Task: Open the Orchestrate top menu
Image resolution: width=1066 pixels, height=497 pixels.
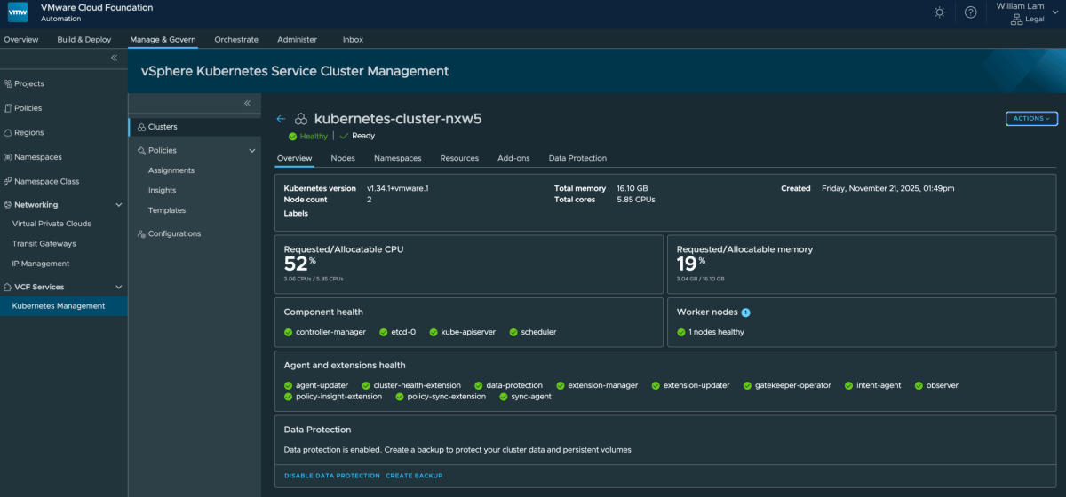Action: 236,39
